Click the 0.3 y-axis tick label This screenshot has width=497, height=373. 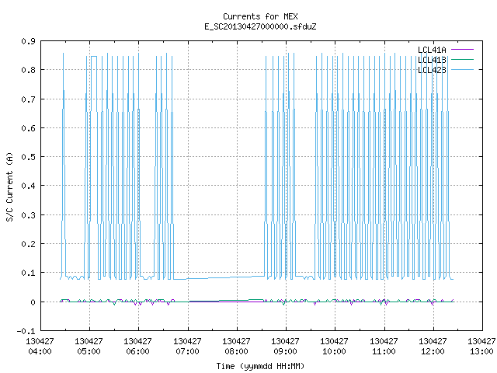click(28, 215)
